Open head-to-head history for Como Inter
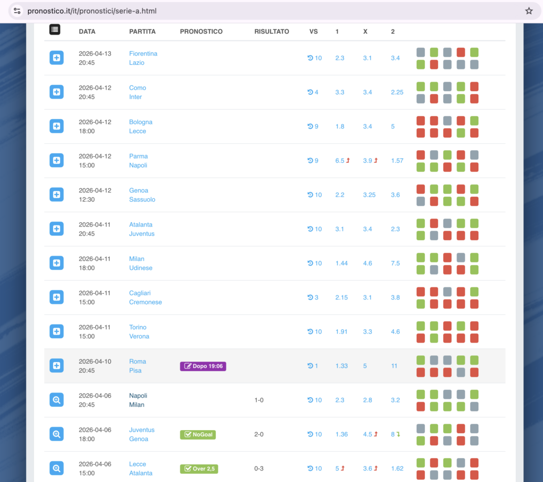Viewport: 543px width, 482px height. pyautogui.click(x=313, y=92)
